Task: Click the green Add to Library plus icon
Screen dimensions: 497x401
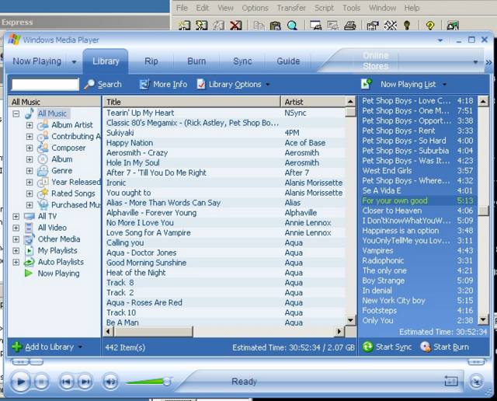Action: click(x=17, y=347)
